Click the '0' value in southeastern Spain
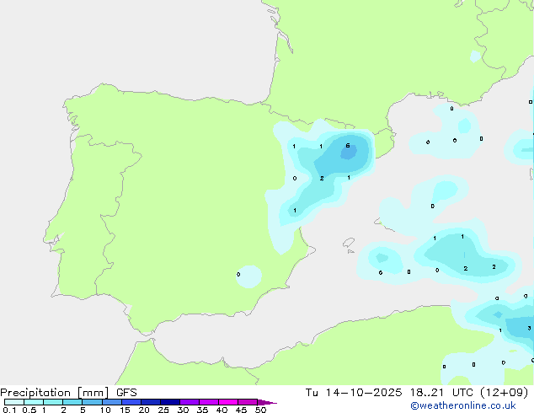 pyautogui.click(x=238, y=274)
